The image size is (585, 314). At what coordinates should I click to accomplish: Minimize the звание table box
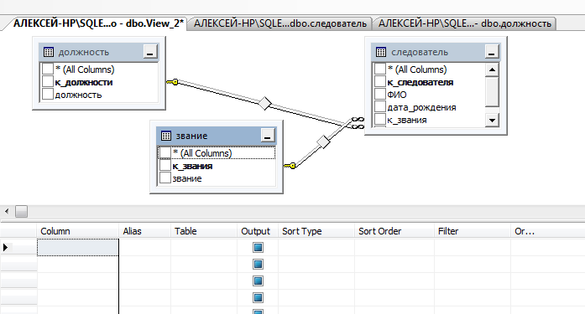pyautogui.click(x=268, y=136)
